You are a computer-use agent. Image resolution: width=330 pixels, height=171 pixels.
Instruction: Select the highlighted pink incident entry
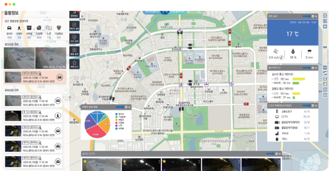(35, 77)
